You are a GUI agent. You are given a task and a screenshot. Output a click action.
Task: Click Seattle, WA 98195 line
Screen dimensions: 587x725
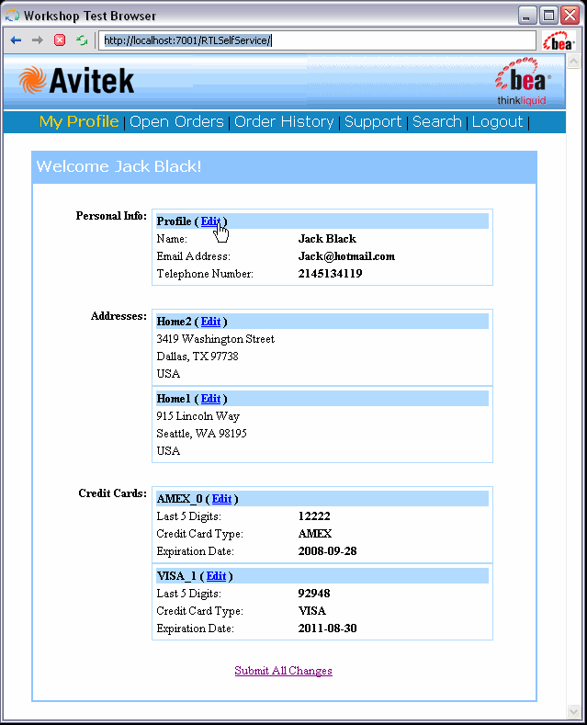tap(201, 434)
